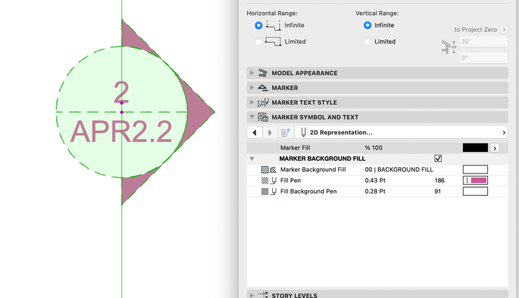Click the Story Levels panel icon
Image resolution: width=519 pixels, height=298 pixels.
(263, 294)
